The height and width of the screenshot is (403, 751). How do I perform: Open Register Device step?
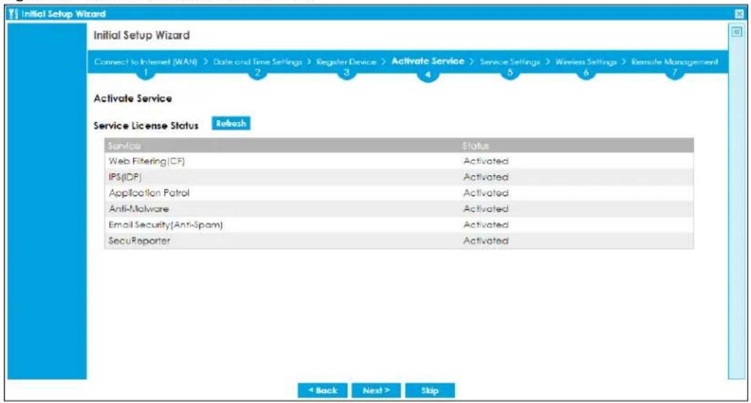pos(346,62)
